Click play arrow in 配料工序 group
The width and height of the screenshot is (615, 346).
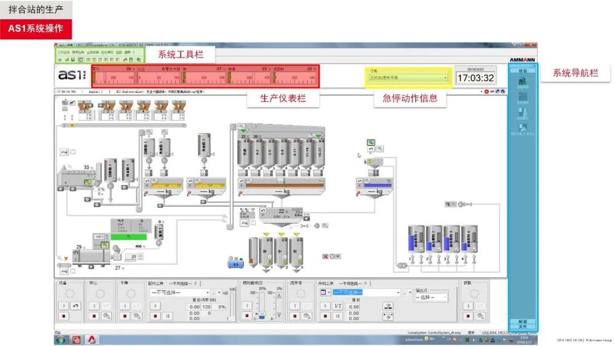[156, 306]
